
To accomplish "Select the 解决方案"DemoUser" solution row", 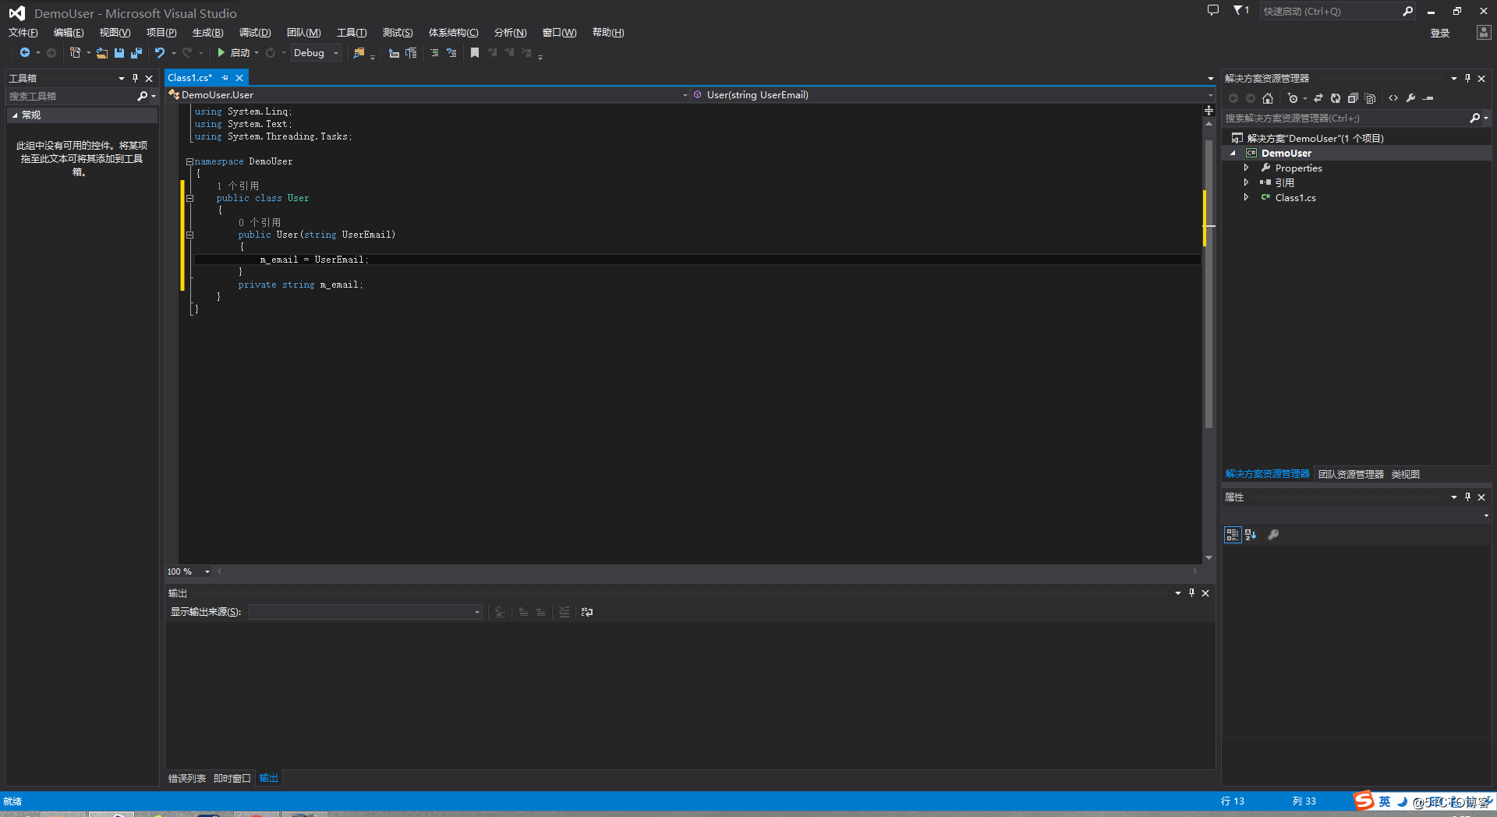I will (1356, 139).
